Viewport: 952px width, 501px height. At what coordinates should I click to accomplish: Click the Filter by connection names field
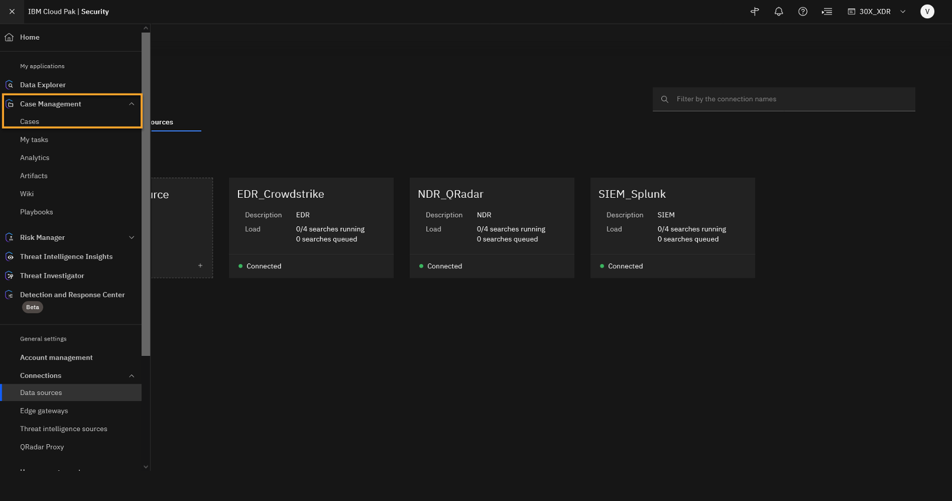[x=784, y=99]
